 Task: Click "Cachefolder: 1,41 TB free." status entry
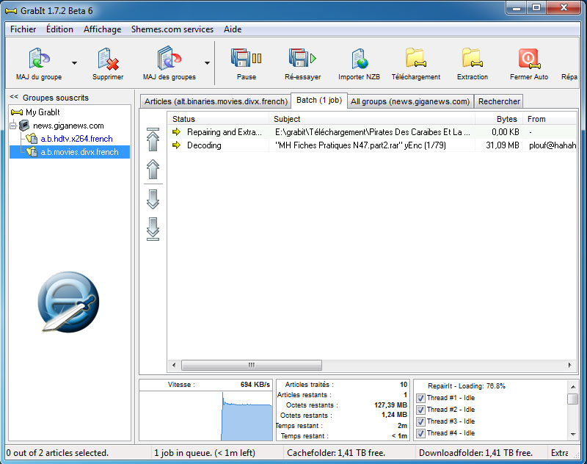point(336,453)
